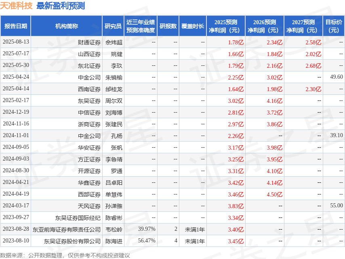Click researcher name 李鲁靖

(x=114, y=159)
